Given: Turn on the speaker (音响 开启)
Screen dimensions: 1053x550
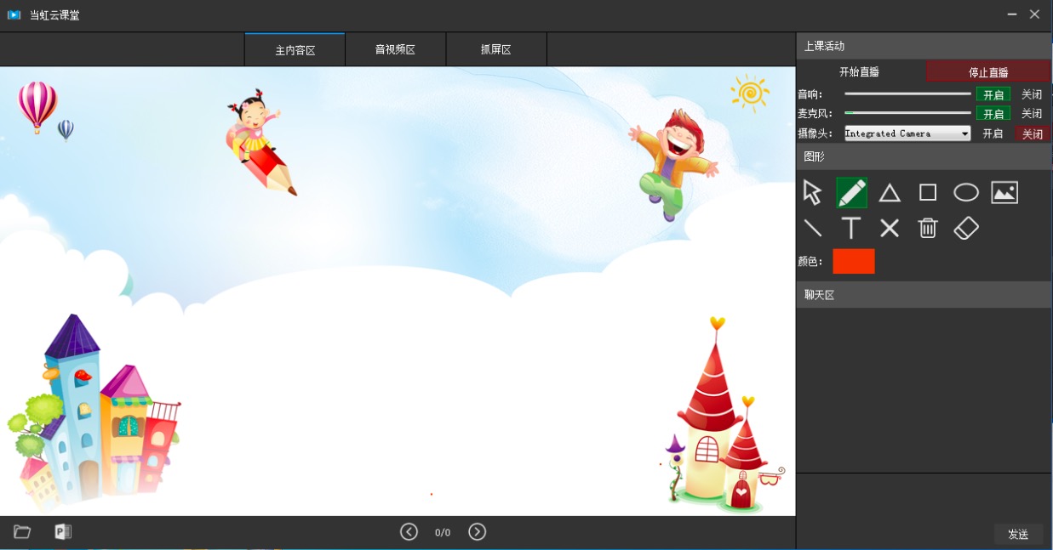Looking at the screenshot, I should 993,94.
